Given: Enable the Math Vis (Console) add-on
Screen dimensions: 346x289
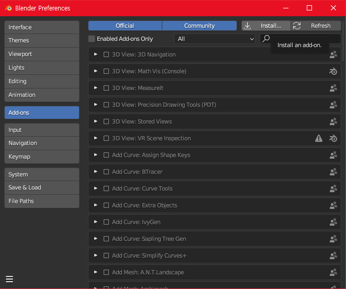Looking at the screenshot, I should 106,71.
